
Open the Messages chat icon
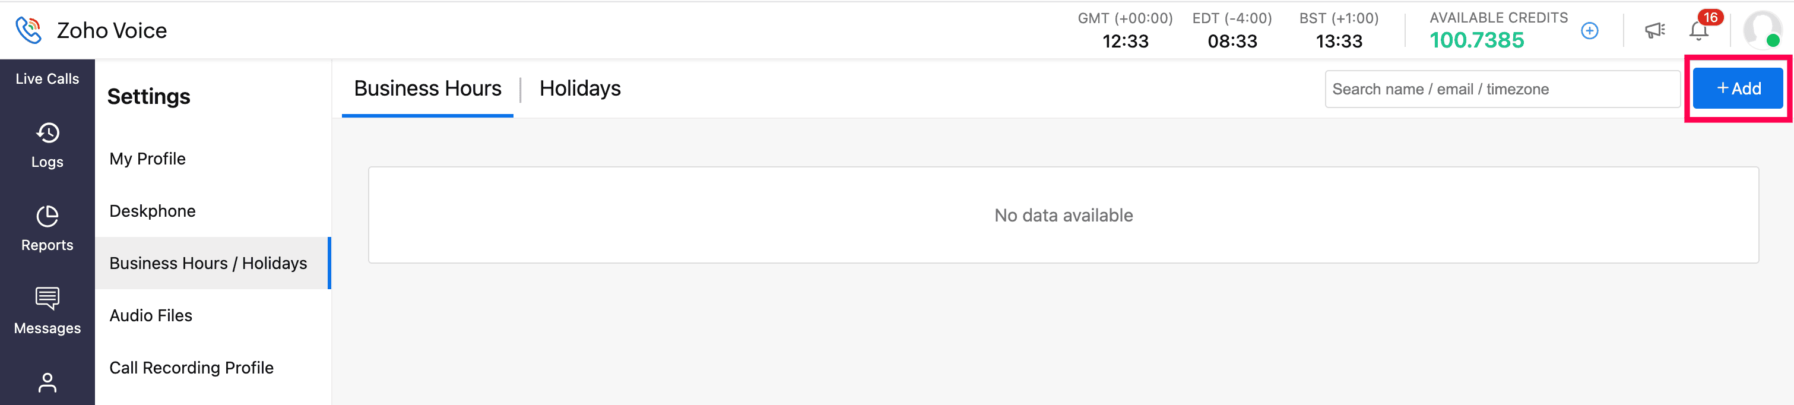[x=47, y=299]
